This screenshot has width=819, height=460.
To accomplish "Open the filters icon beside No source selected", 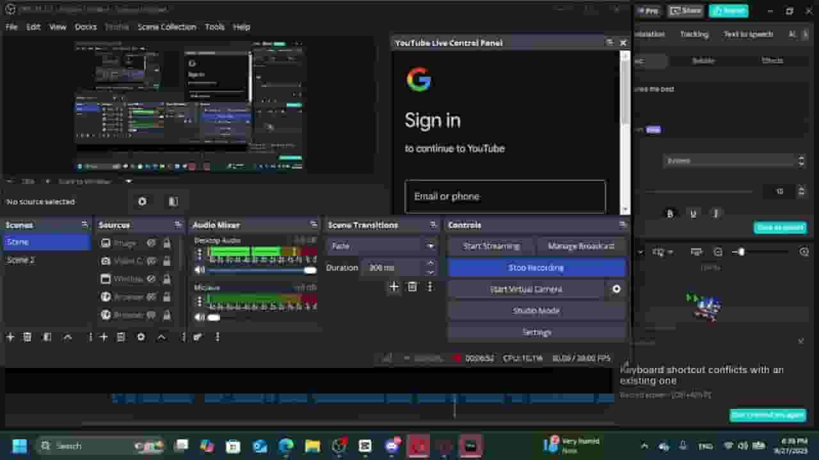I will click(173, 201).
